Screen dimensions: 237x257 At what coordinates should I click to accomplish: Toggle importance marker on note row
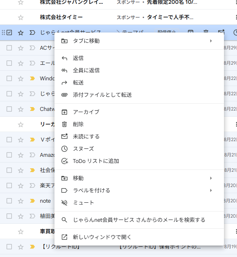coord(32,201)
